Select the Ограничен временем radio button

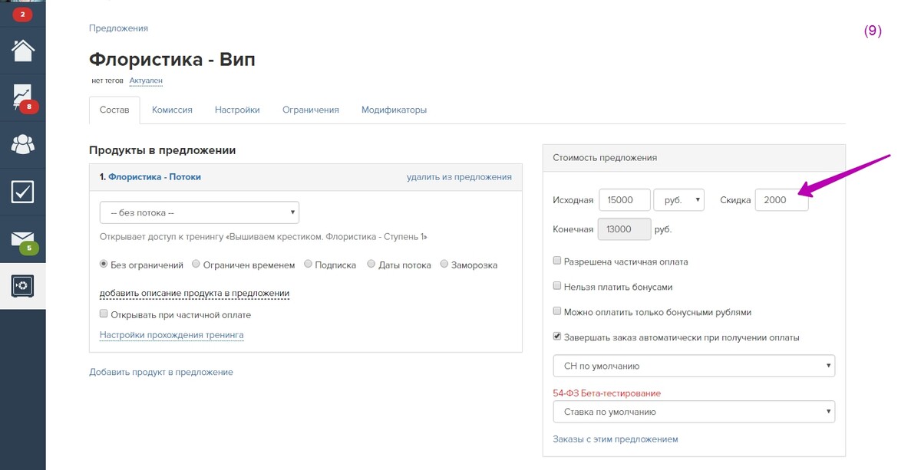click(196, 265)
